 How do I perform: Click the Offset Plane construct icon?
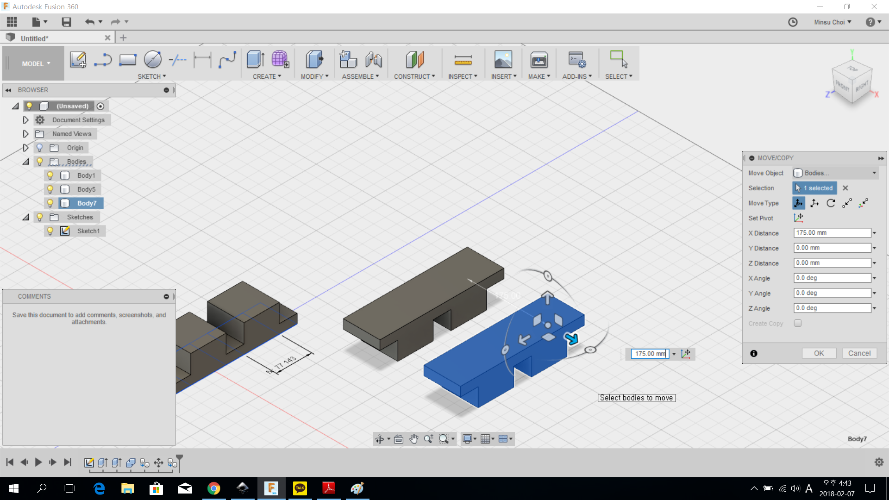[x=415, y=60]
